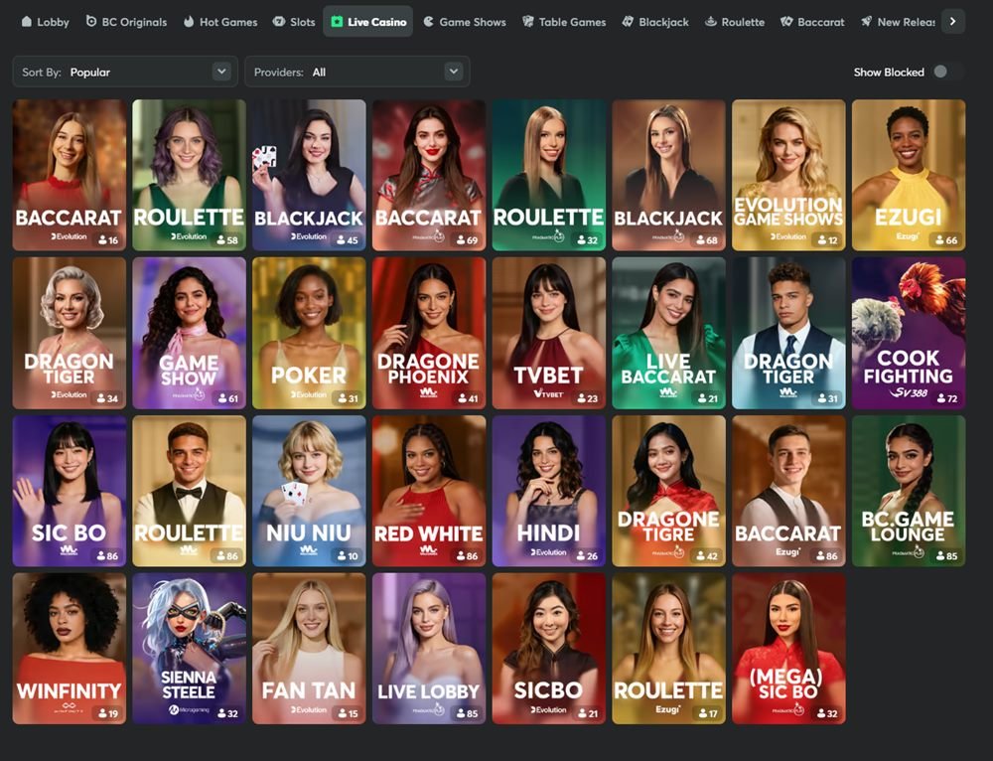
Task: Click the Hot Games flame icon
Action: point(189,22)
